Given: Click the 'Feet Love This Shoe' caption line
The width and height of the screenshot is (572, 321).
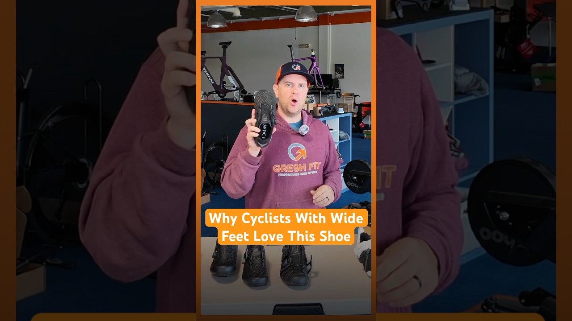Looking at the screenshot, I should [x=286, y=236].
